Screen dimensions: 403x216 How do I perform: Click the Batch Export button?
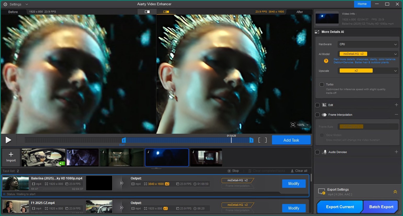point(381,207)
